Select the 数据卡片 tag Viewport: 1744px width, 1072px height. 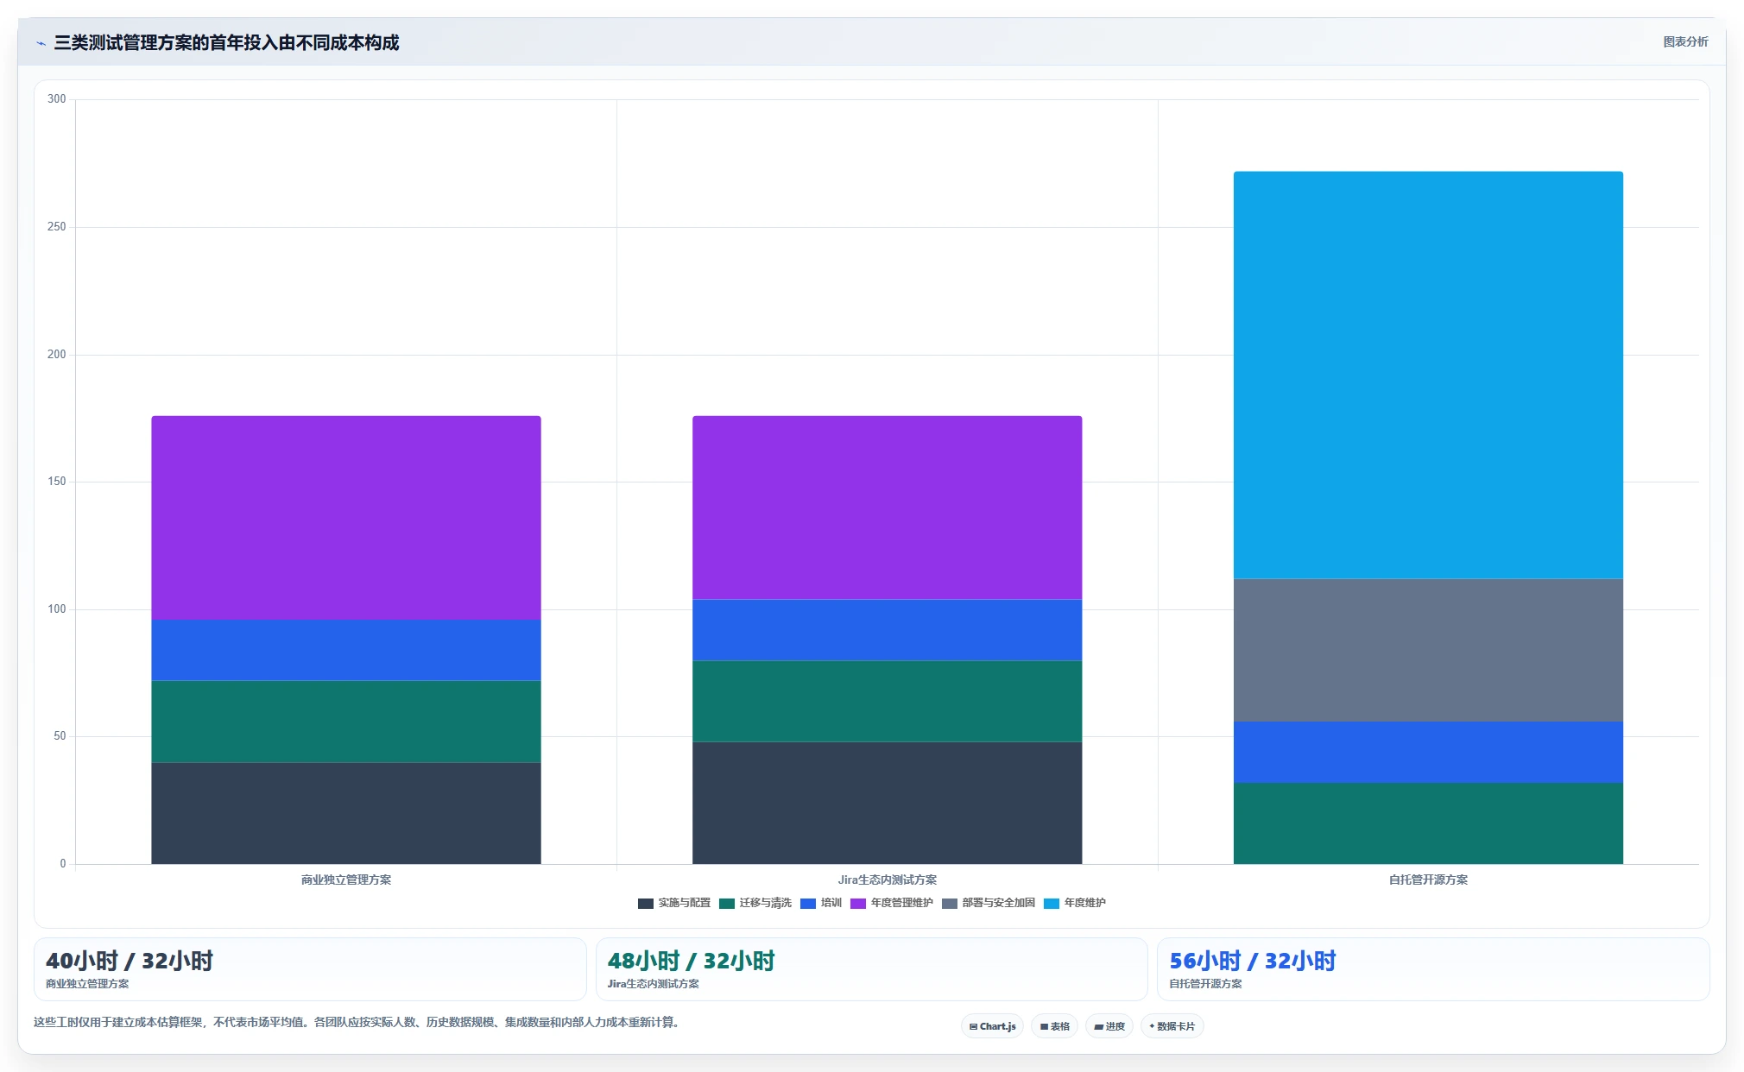(x=1172, y=1026)
